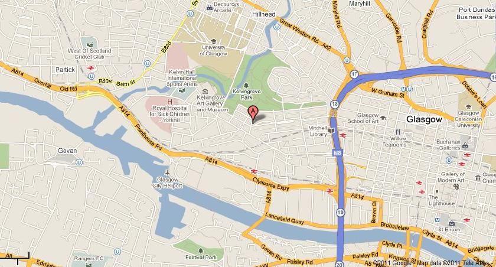Click the Govan subway station icon

(79, 162)
